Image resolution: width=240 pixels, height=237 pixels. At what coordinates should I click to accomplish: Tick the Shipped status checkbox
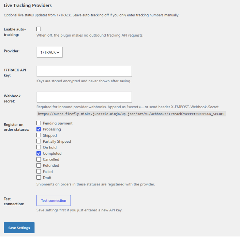coord(39,135)
